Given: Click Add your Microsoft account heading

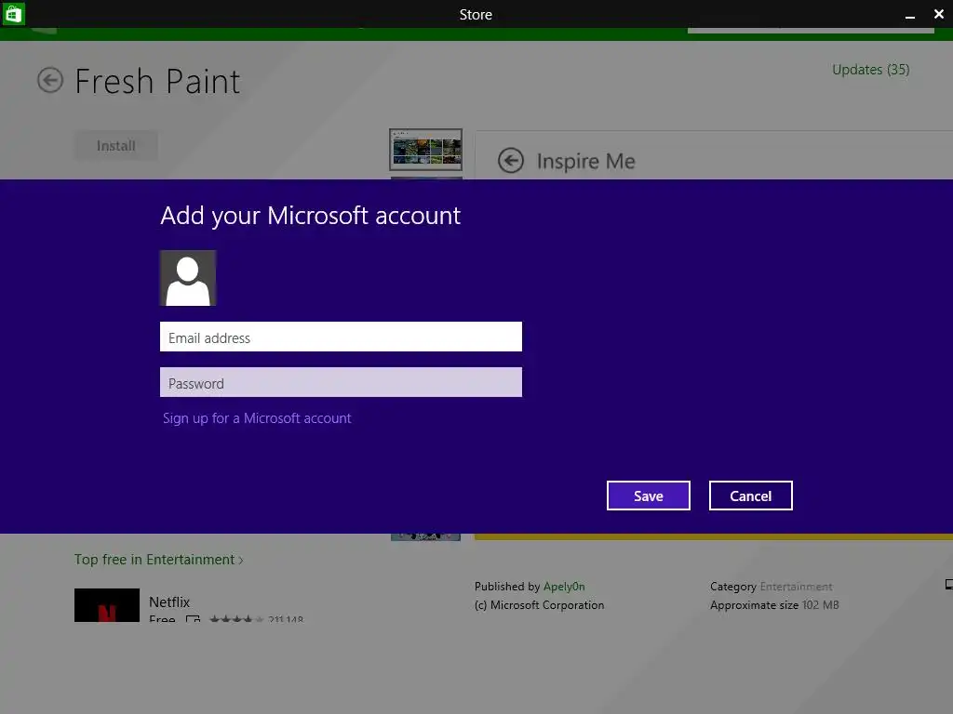Looking at the screenshot, I should point(311,216).
